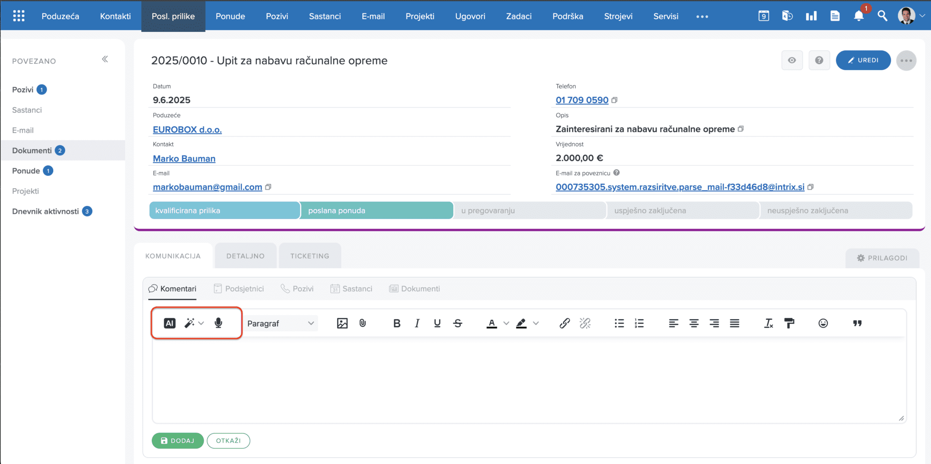Attach a file with paperclip icon
This screenshot has width=931, height=464.
[363, 323]
